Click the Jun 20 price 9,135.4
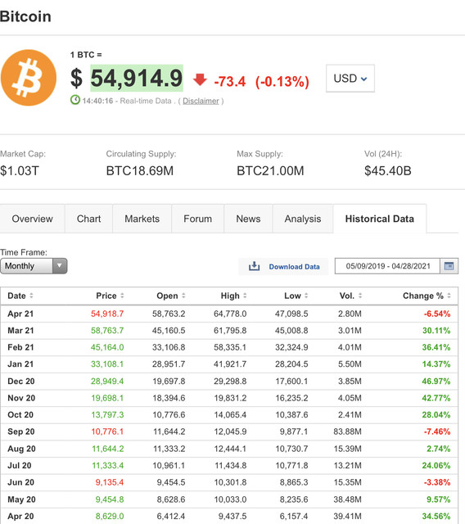This screenshot has width=465, height=524. [x=110, y=482]
